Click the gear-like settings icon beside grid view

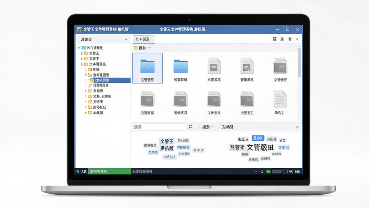coord(282,39)
